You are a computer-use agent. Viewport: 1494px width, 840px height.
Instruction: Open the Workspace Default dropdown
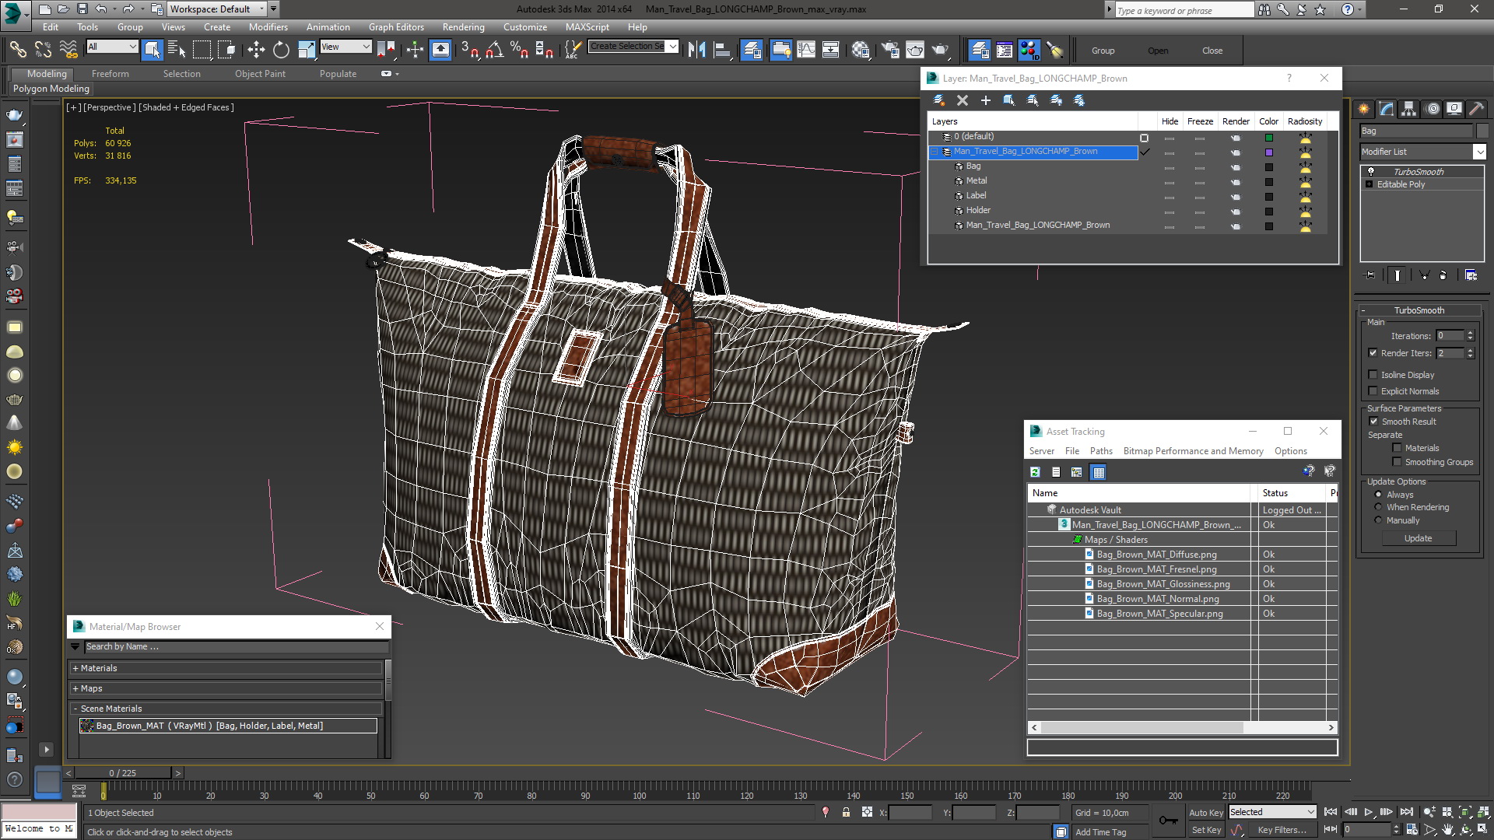coord(217,9)
